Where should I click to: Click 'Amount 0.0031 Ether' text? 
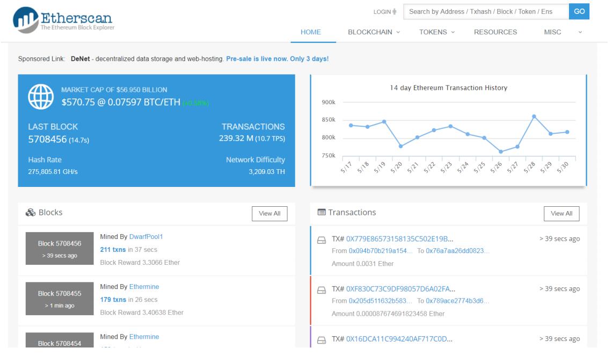click(362, 264)
